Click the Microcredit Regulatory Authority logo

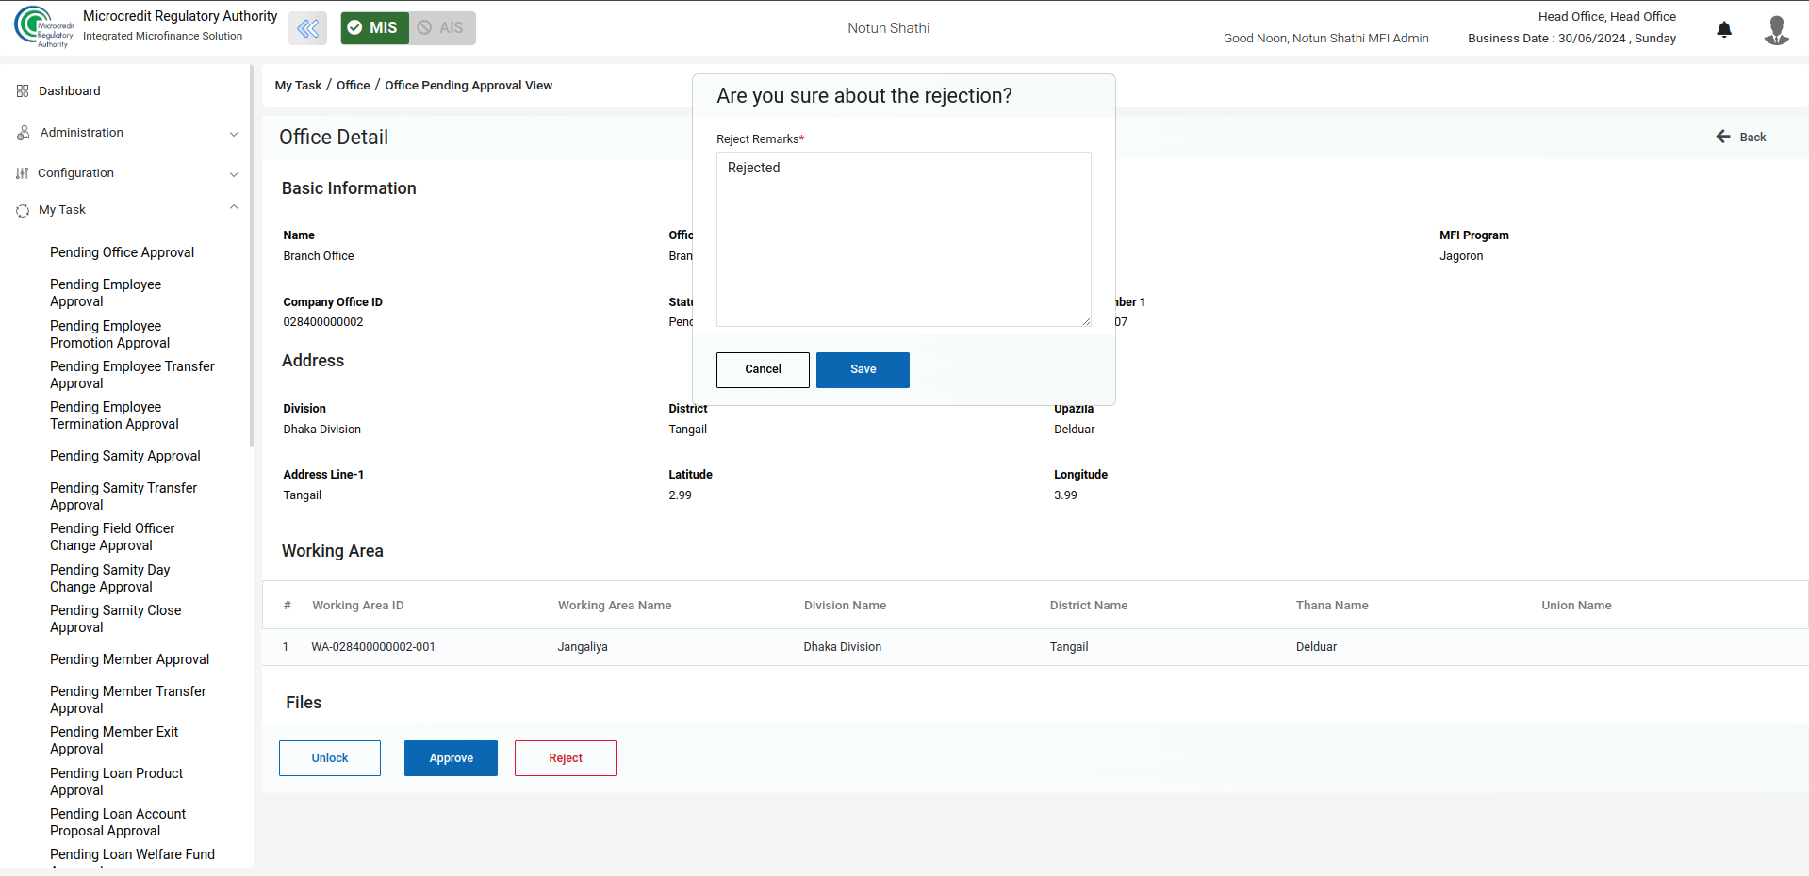[x=43, y=26]
